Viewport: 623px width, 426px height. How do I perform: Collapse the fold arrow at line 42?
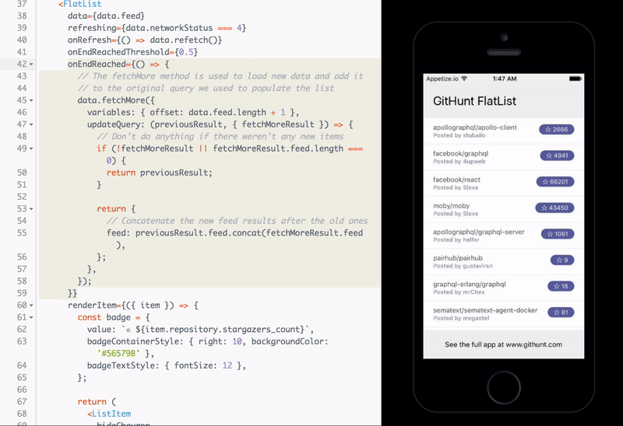click(31, 65)
